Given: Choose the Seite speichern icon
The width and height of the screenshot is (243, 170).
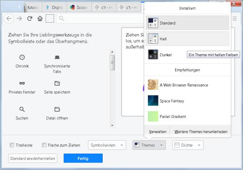Looking at the screenshot, I should (x=57, y=83).
